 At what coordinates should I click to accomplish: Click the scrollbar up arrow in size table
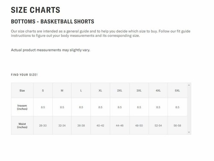pos(189,85)
